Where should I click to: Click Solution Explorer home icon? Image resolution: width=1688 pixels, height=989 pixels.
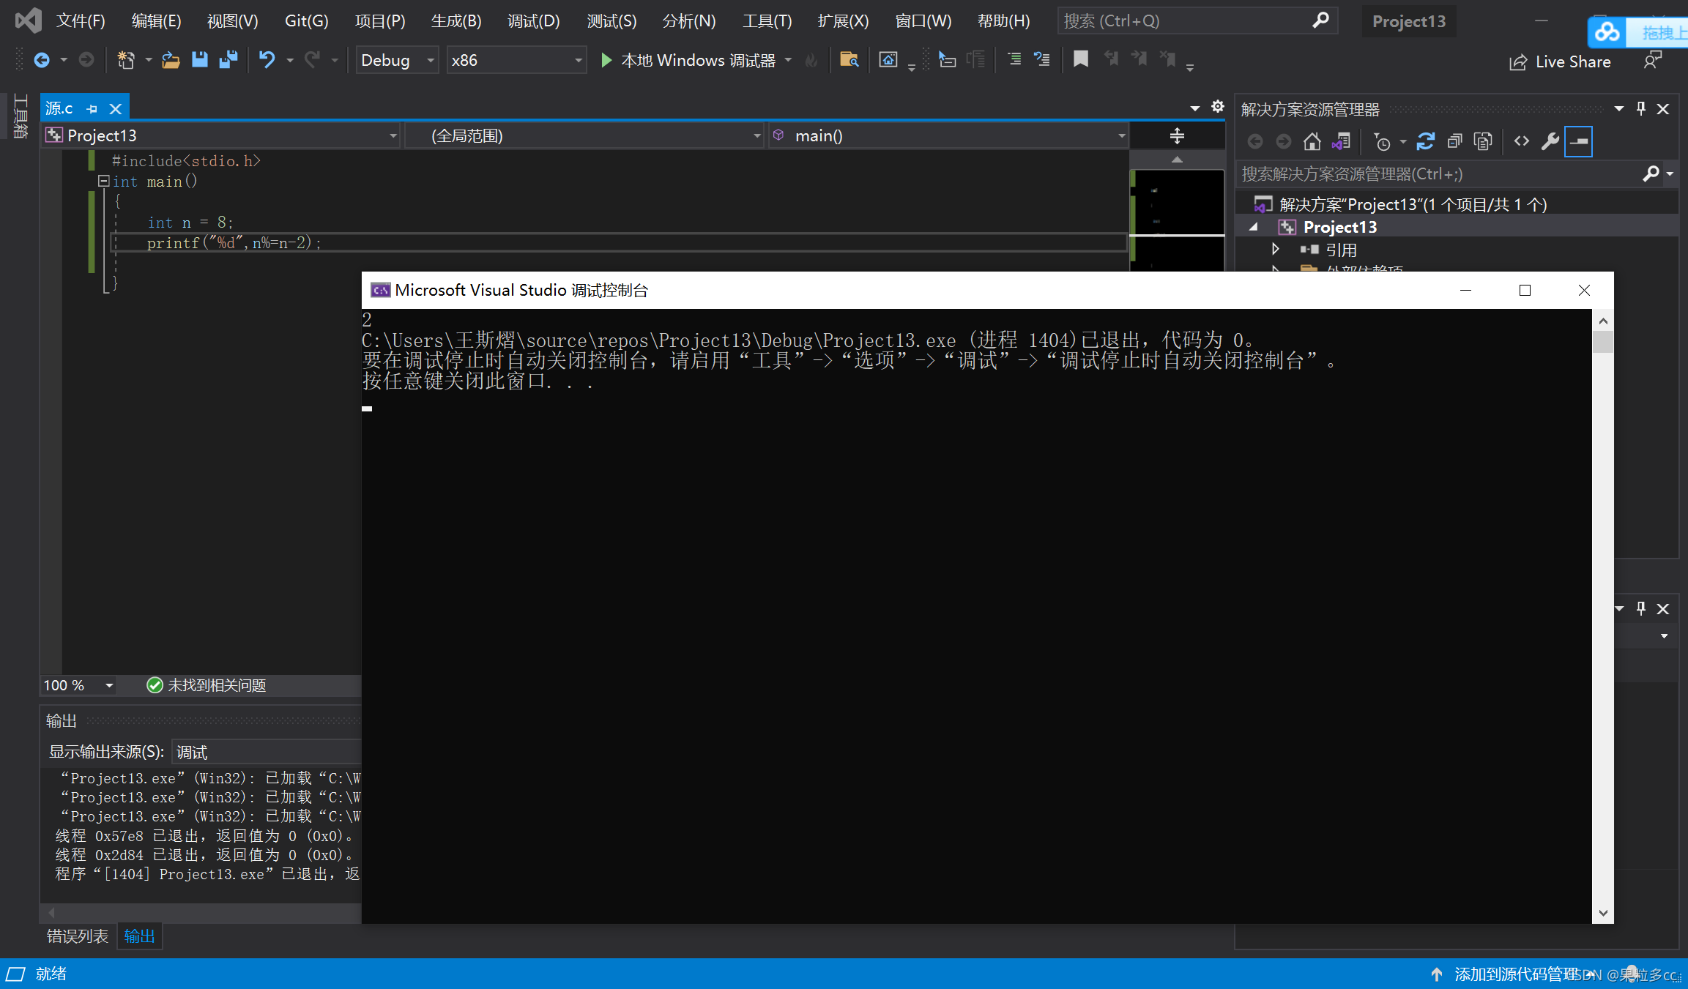pyautogui.click(x=1312, y=141)
